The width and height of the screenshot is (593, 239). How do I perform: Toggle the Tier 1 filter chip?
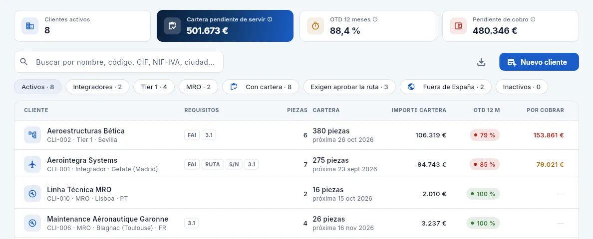tap(154, 87)
